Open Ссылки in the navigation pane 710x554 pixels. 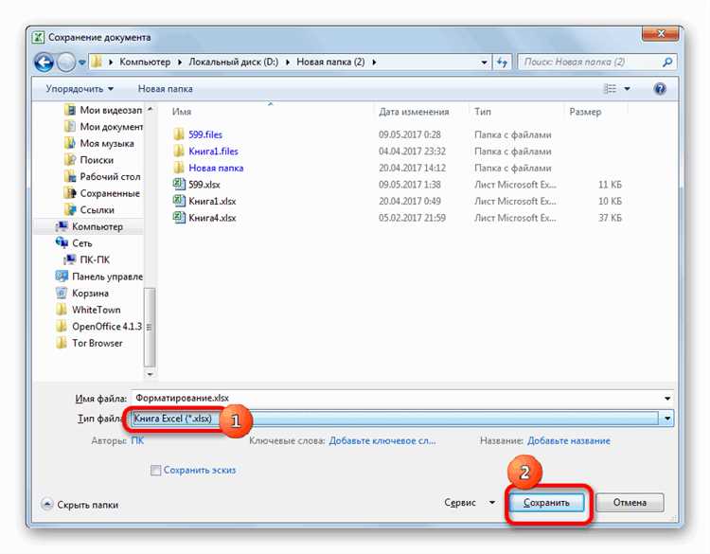[89, 210]
